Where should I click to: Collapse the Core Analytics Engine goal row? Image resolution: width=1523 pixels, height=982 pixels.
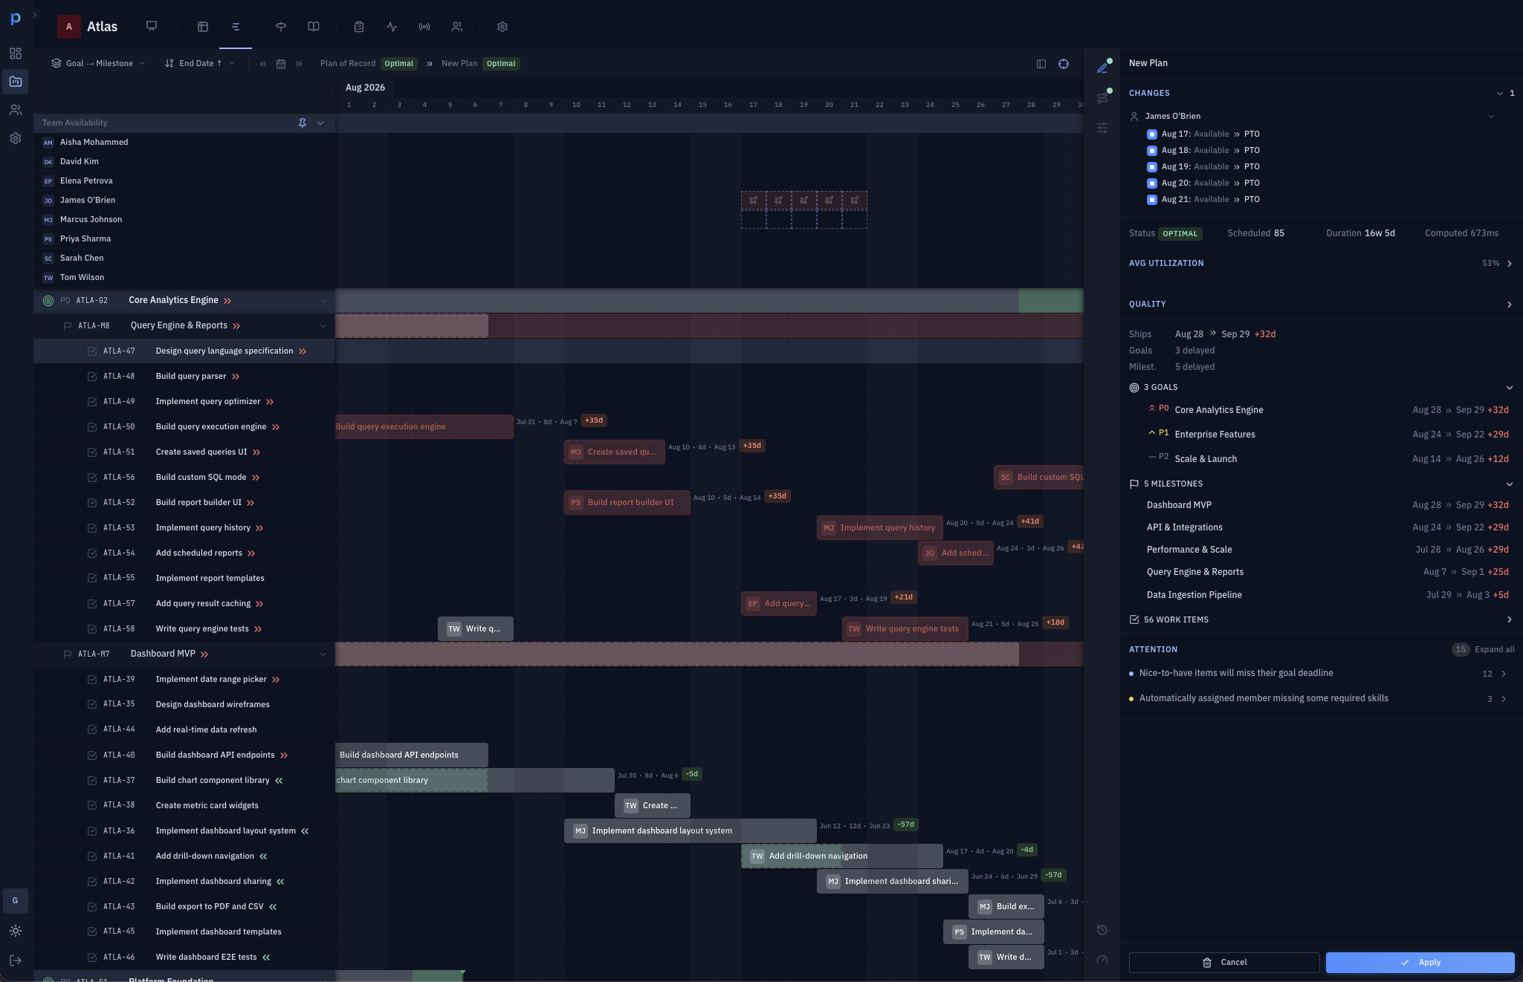coord(323,301)
